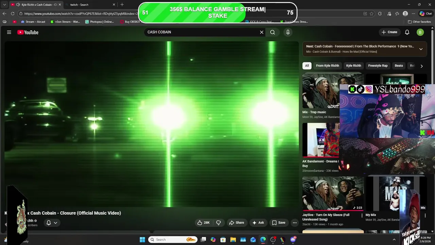Open options for Jay5ive video
This screenshot has width=435, height=245.
[x=362, y=215]
